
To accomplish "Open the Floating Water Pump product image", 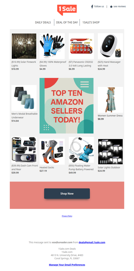I will point(81,150).
